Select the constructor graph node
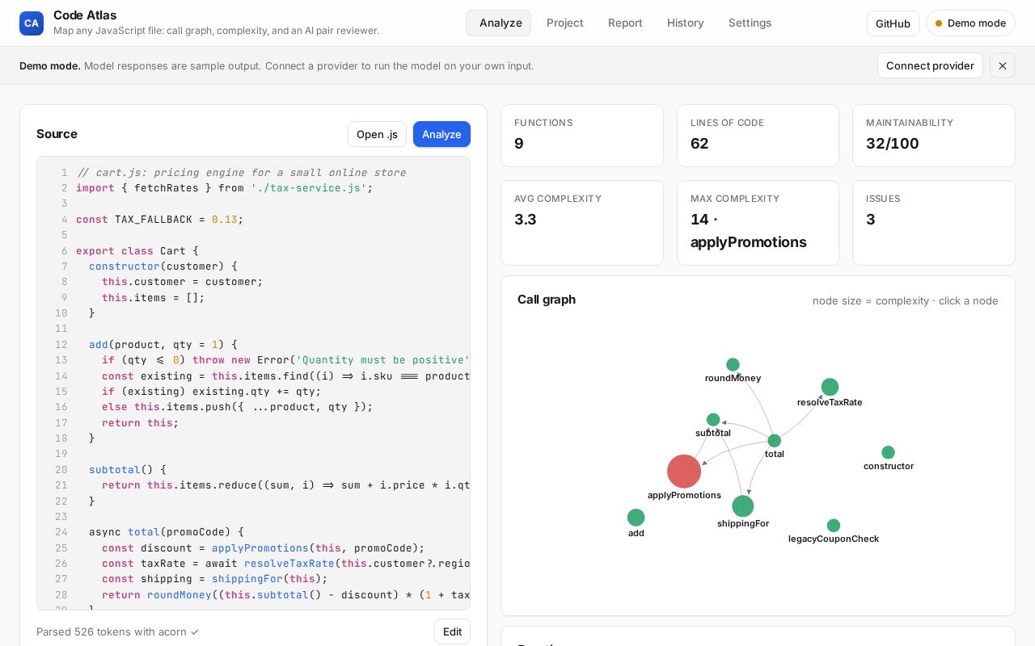Viewport: 1035px width, 646px height. [x=888, y=452]
